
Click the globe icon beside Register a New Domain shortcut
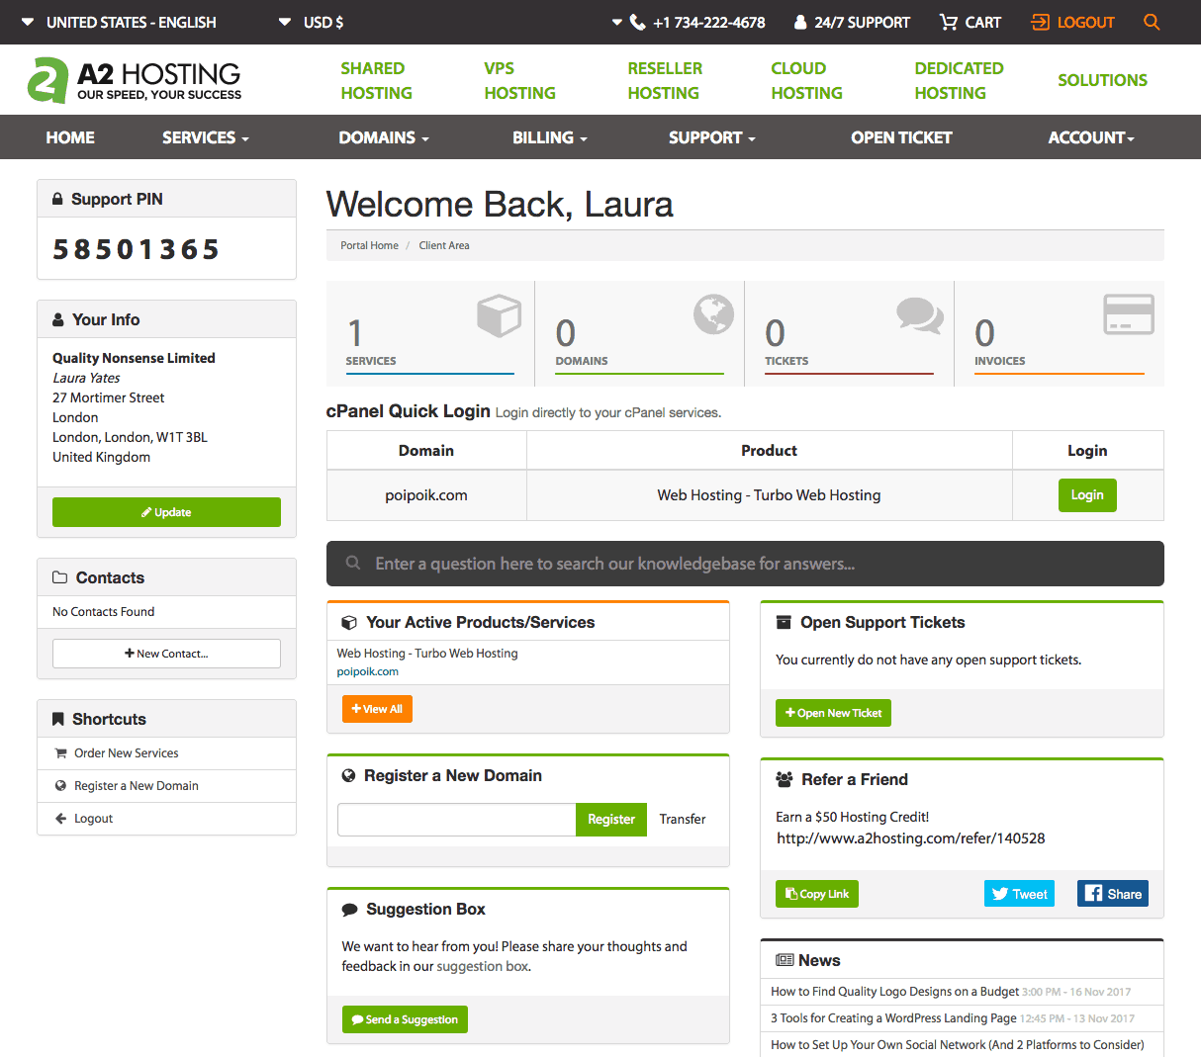(x=60, y=786)
